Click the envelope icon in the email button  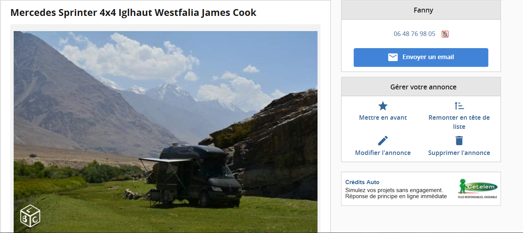[x=393, y=57]
